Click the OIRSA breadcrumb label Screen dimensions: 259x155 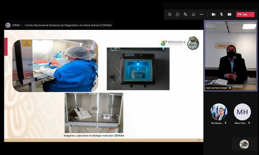16,25
